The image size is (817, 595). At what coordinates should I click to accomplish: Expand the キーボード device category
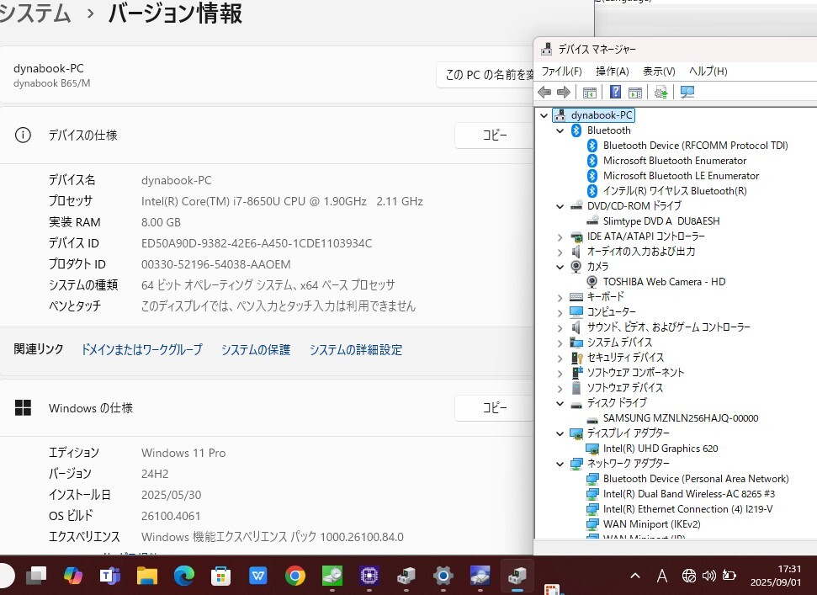[x=560, y=297]
